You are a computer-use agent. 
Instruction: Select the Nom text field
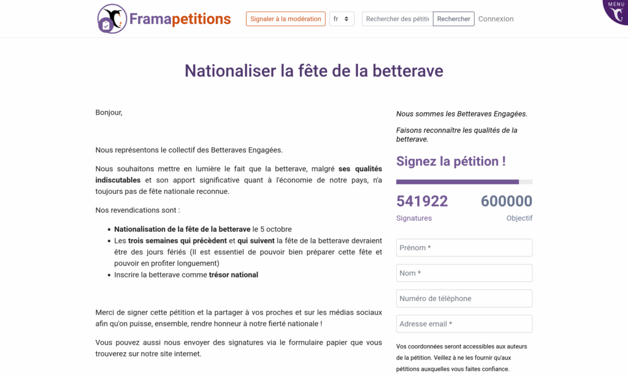point(464,273)
